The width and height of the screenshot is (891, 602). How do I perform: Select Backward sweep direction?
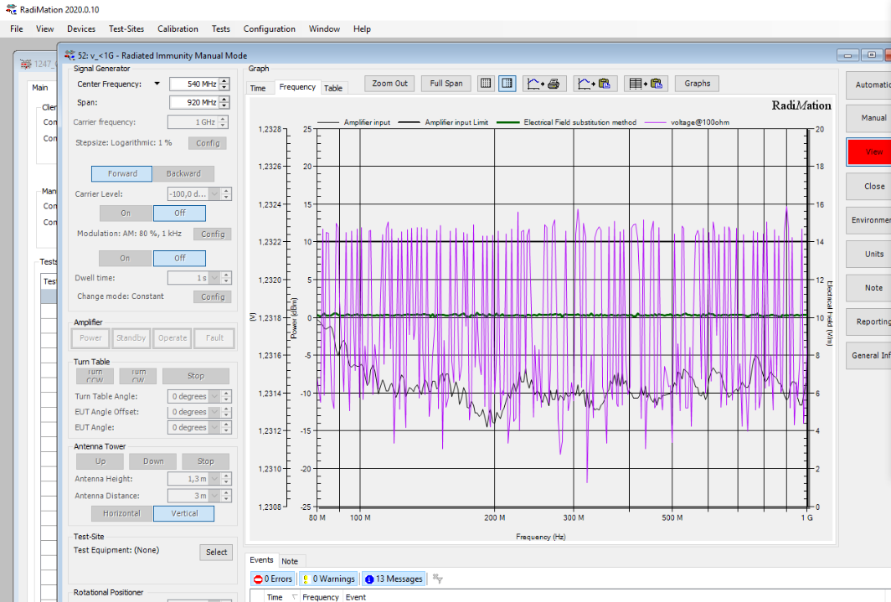click(183, 174)
